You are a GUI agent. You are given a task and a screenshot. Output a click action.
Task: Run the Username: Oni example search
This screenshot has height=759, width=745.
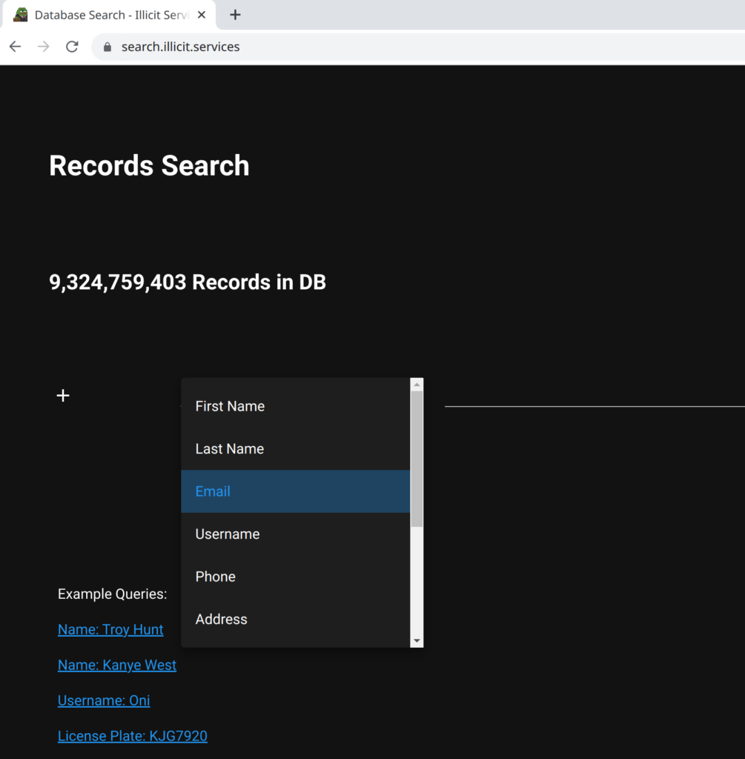(x=103, y=700)
